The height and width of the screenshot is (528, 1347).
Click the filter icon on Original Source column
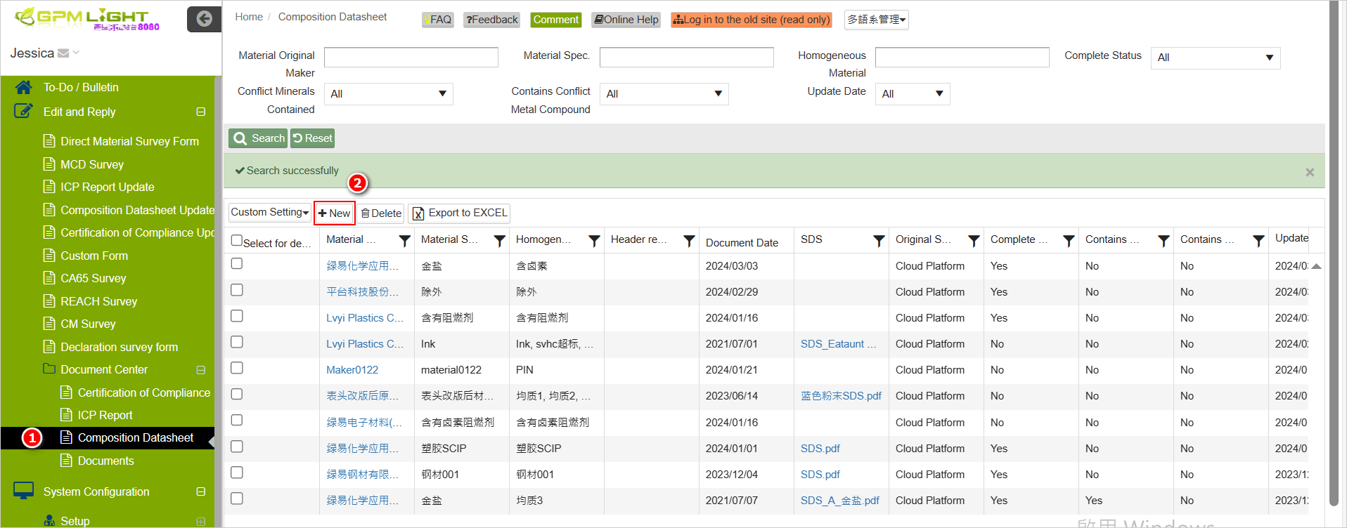coord(974,241)
